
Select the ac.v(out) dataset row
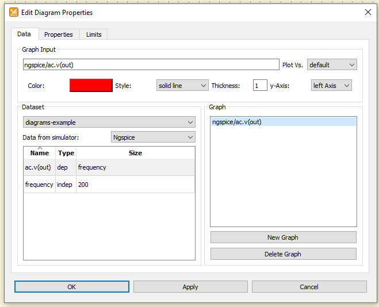coord(109,167)
